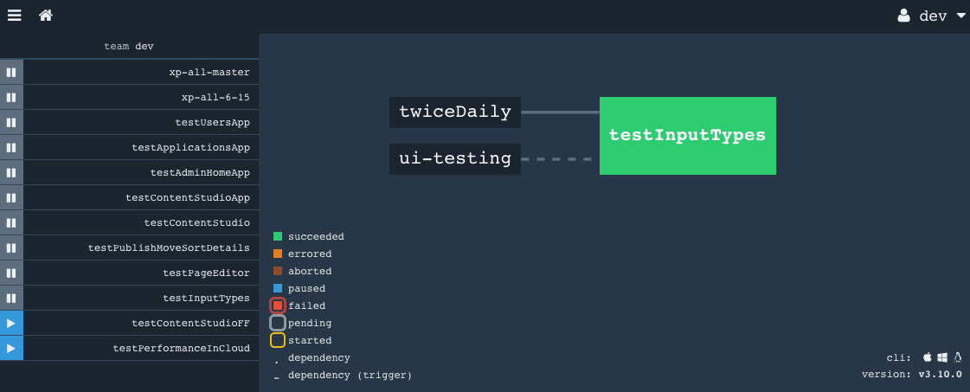Screen dimensions: 970x392
Task: Open the dev user dropdown arrow
Action: coord(960,16)
